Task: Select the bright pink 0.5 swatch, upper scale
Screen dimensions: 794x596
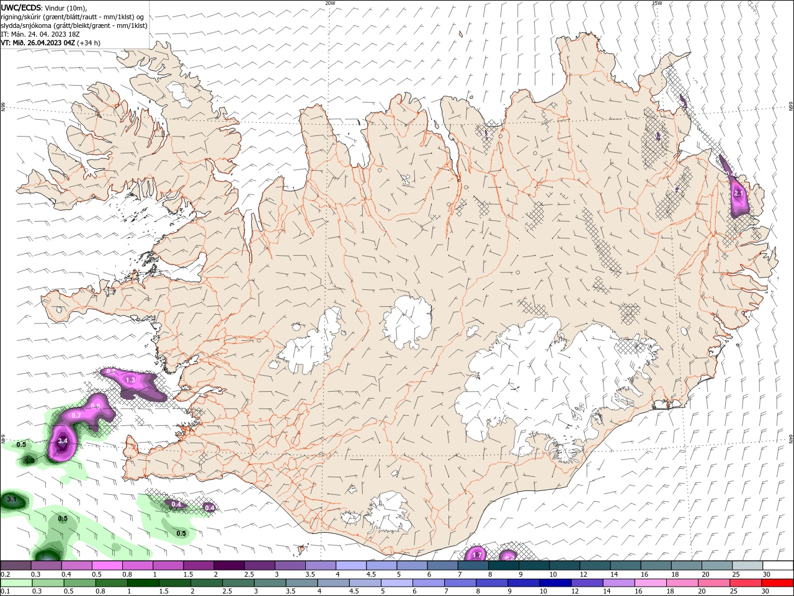Action: [107, 566]
